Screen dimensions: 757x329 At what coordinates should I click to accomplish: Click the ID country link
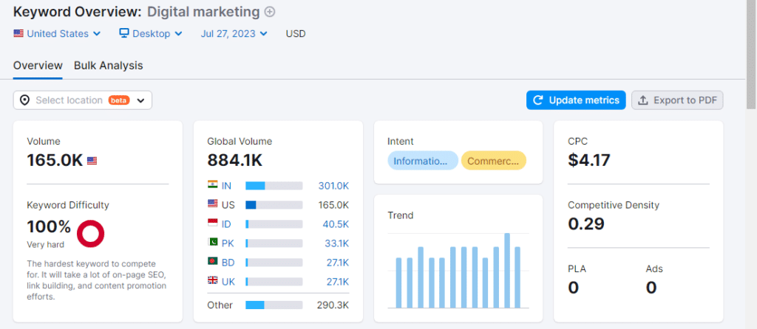click(x=226, y=224)
